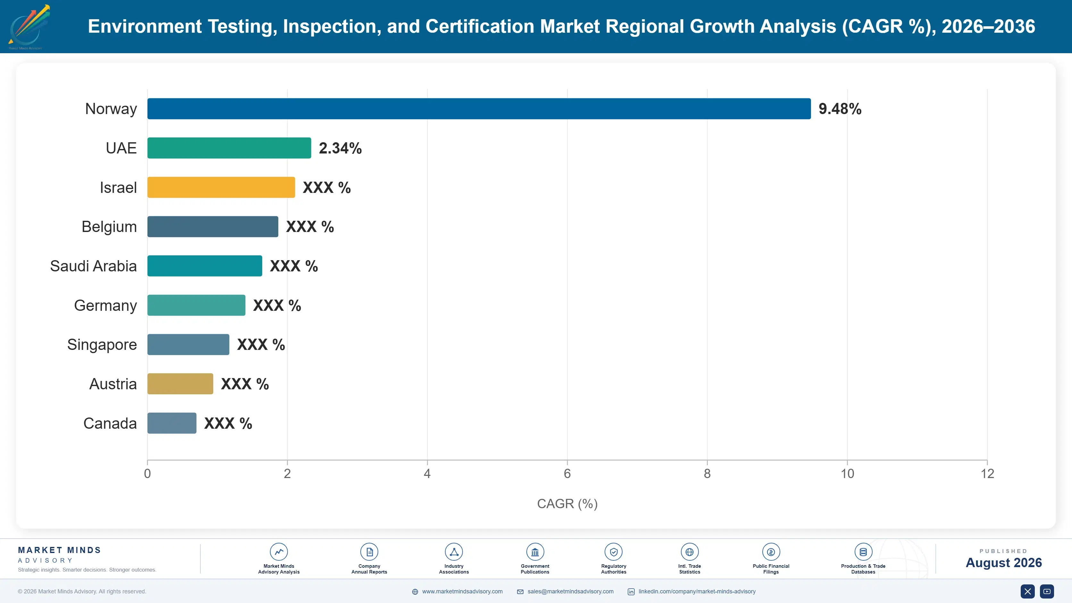Click the UAE axis label
The height and width of the screenshot is (603, 1072).
tap(121, 148)
